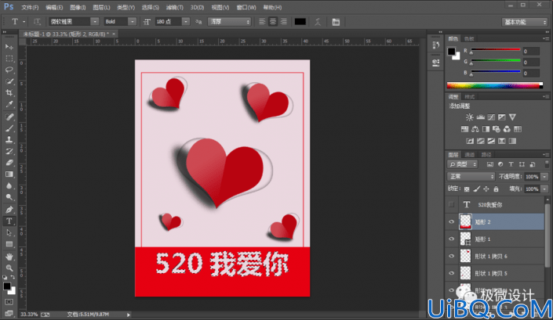
Task: Open the blend mode 正常 dropdown
Action: 471,177
